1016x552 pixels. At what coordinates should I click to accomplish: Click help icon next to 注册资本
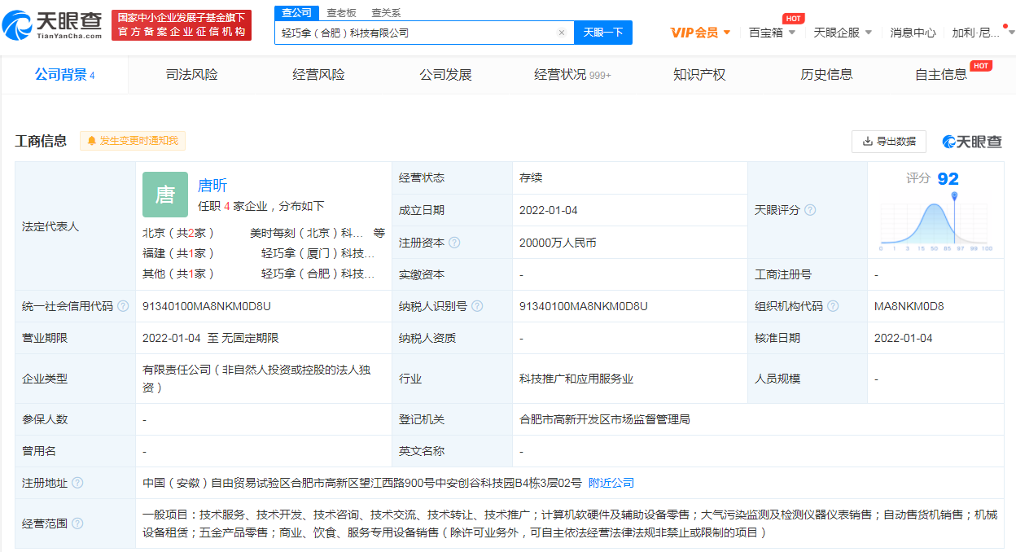click(454, 243)
